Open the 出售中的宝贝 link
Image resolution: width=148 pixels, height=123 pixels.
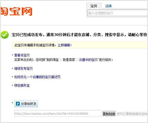coord(88,60)
